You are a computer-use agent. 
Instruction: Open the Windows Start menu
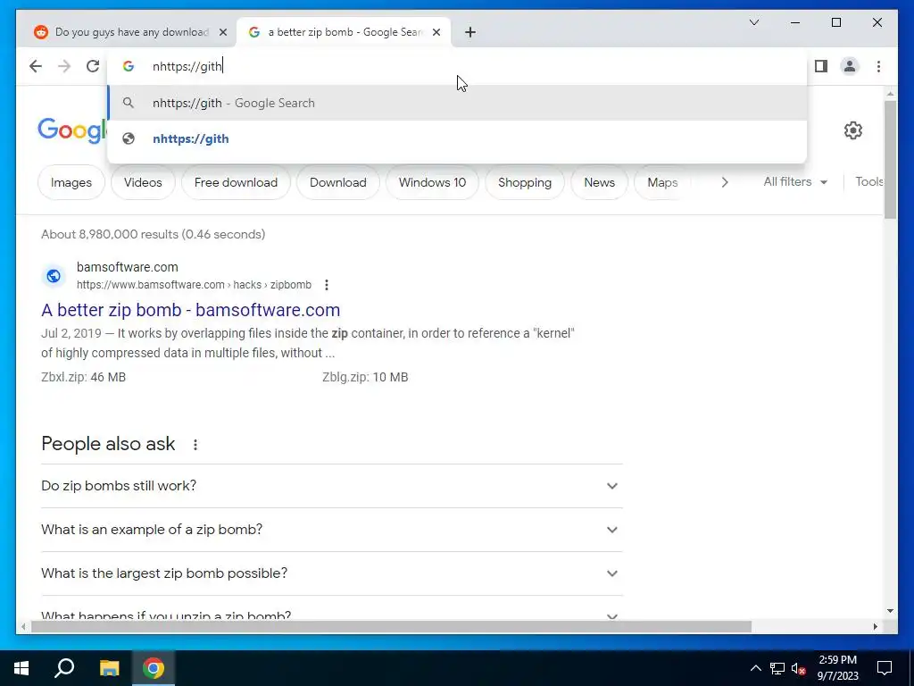21,668
